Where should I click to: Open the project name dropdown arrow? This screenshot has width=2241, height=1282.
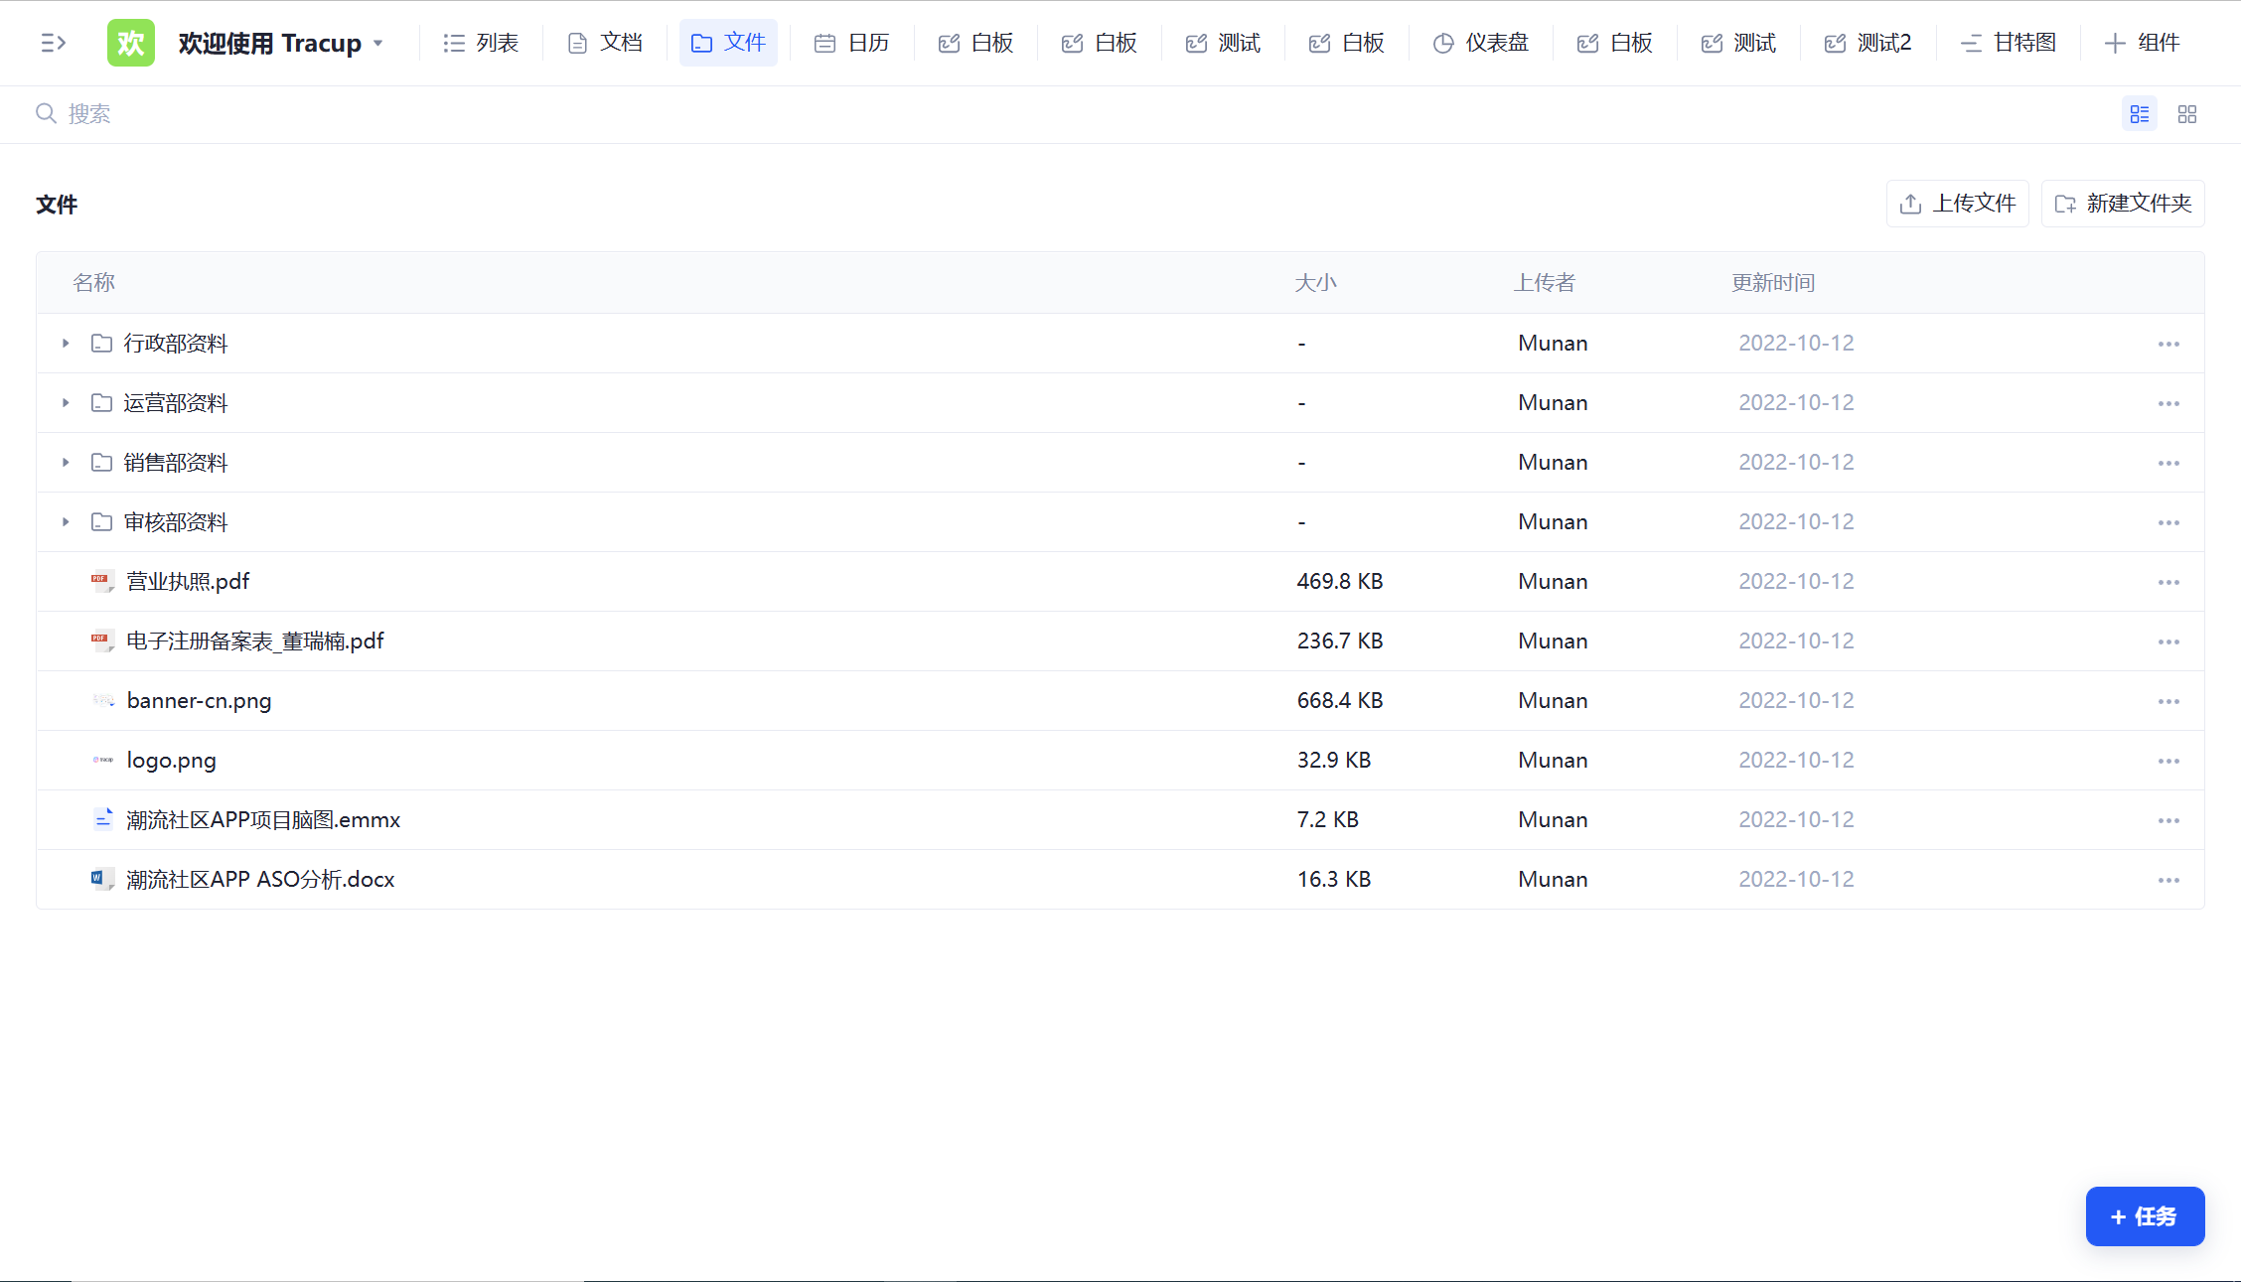pos(378,44)
